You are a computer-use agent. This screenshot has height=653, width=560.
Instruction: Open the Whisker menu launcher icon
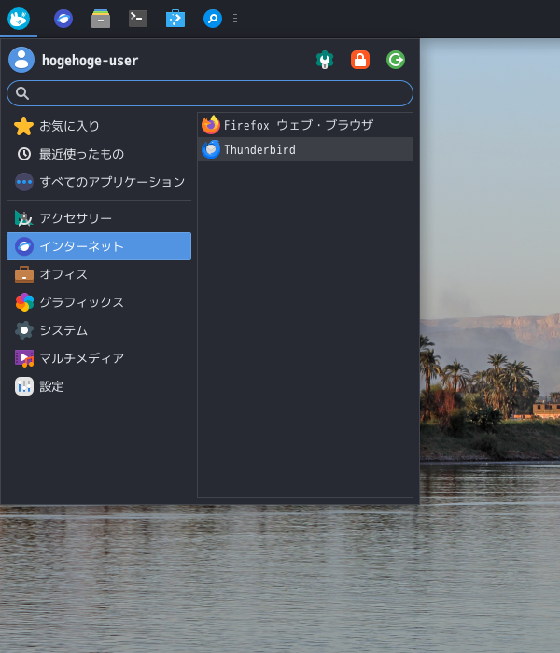19,19
